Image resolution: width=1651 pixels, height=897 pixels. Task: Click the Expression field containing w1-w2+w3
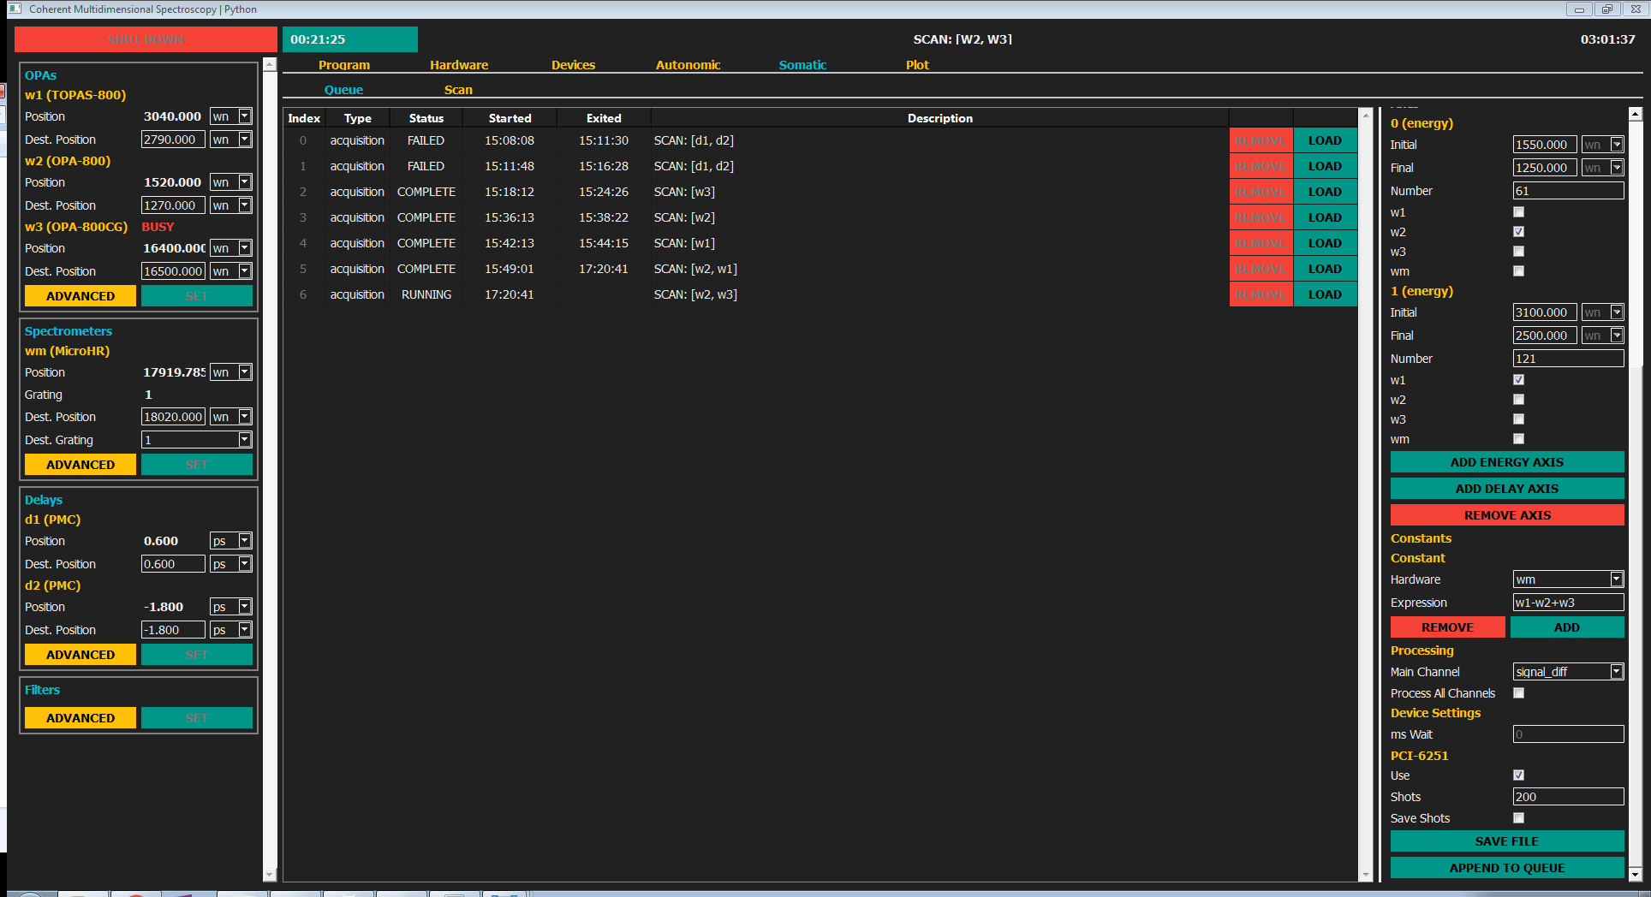click(1567, 603)
